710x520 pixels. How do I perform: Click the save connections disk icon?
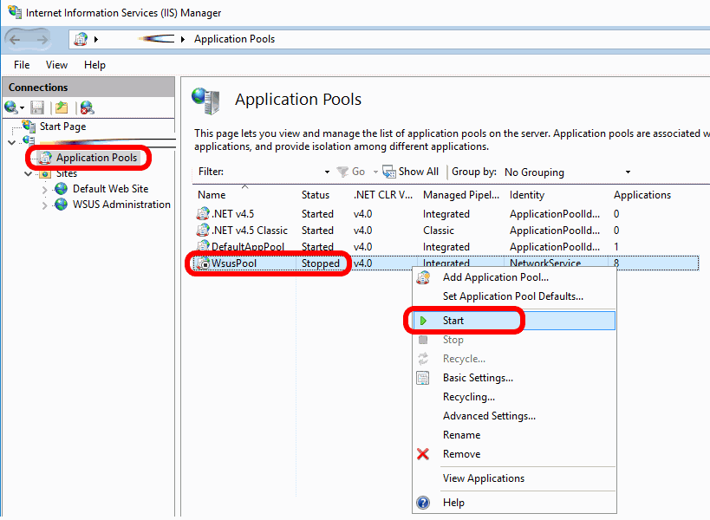click(x=36, y=107)
